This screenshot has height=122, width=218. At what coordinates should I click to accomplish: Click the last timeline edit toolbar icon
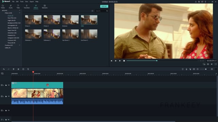[28, 69]
